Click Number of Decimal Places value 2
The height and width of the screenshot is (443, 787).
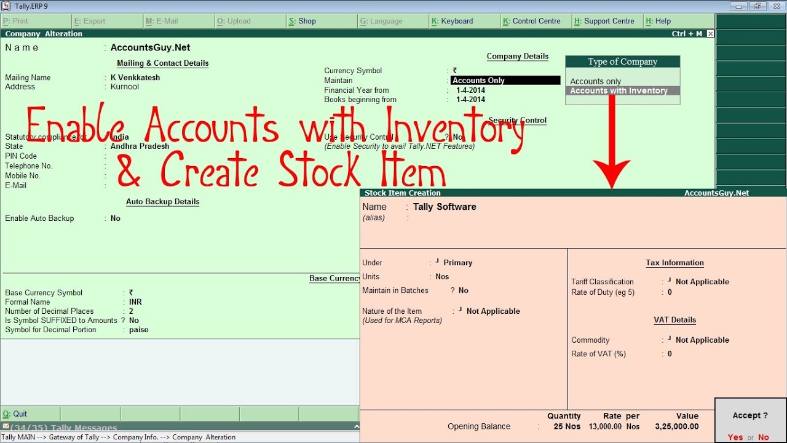tap(131, 311)
